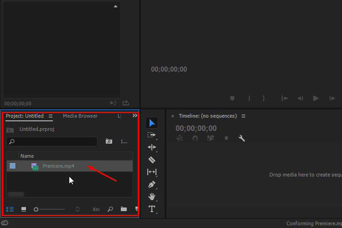Open the Project: Untitled tab

25,116
